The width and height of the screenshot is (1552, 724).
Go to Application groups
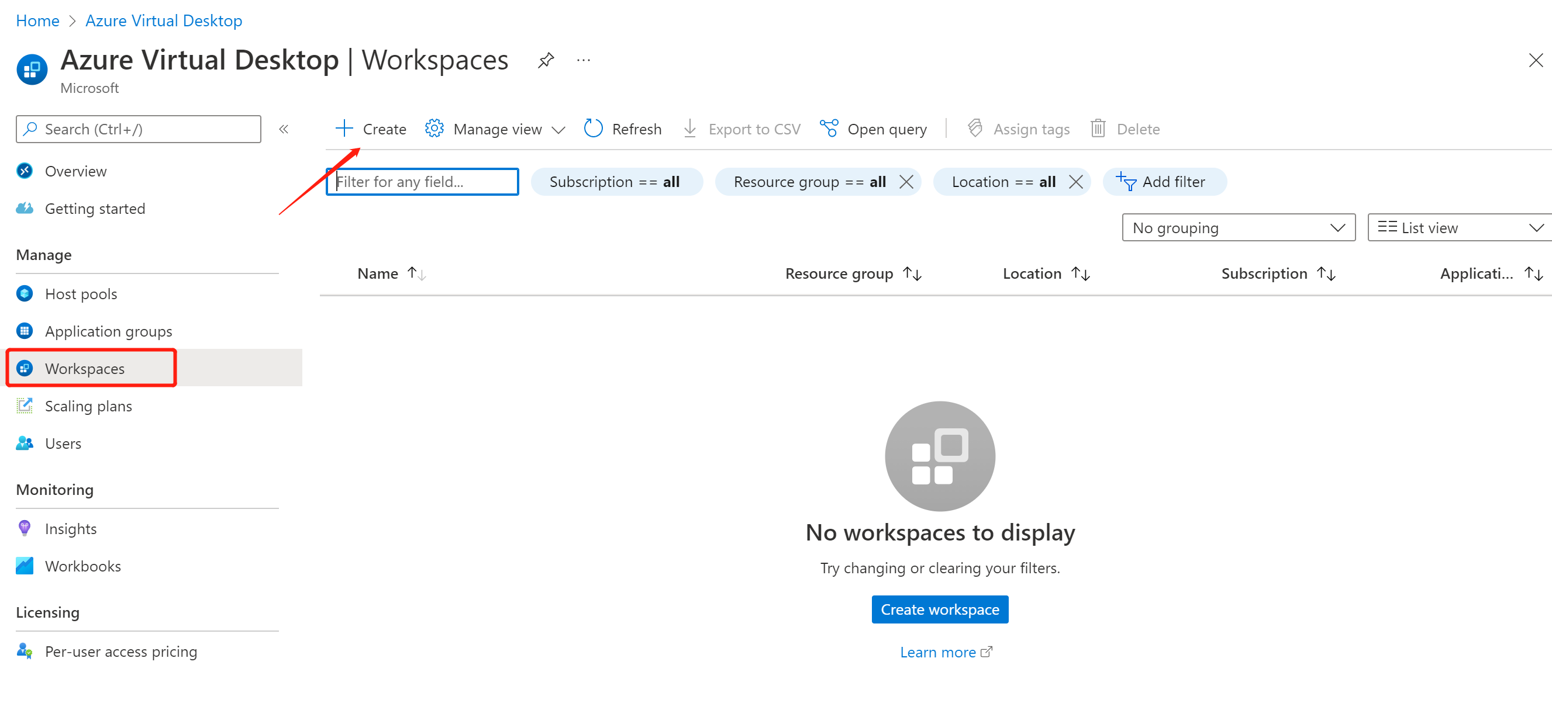pos(108,331)
